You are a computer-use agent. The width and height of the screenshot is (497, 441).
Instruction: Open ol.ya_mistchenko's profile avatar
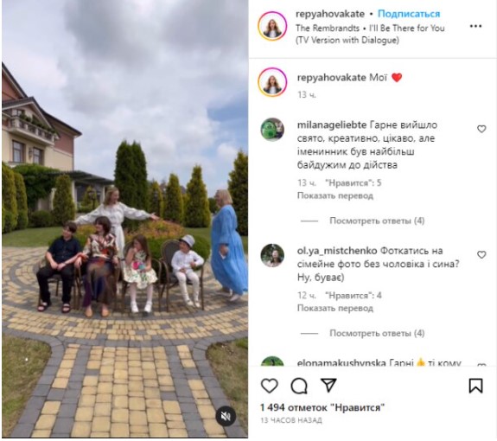272,255
